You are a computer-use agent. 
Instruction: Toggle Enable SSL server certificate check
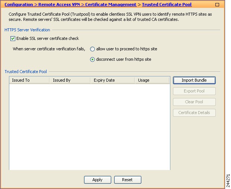(13, 39)
